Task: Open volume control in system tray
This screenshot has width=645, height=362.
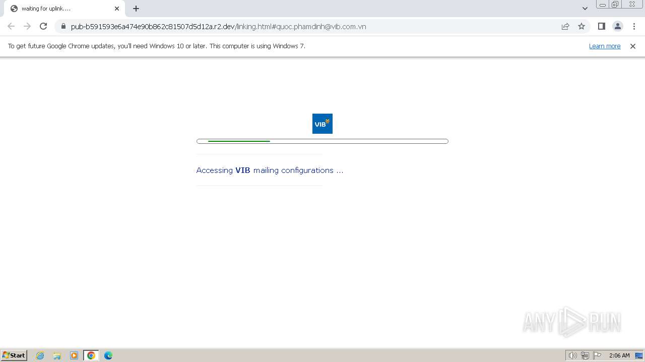Action: pyautogui.click(x=572, y=355)
